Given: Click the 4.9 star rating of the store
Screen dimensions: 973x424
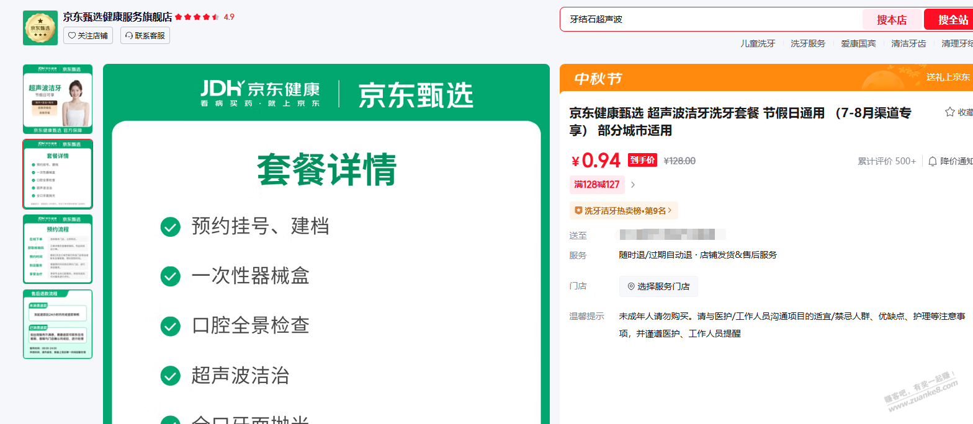Looking at the screenshot, I should [205, 17].
